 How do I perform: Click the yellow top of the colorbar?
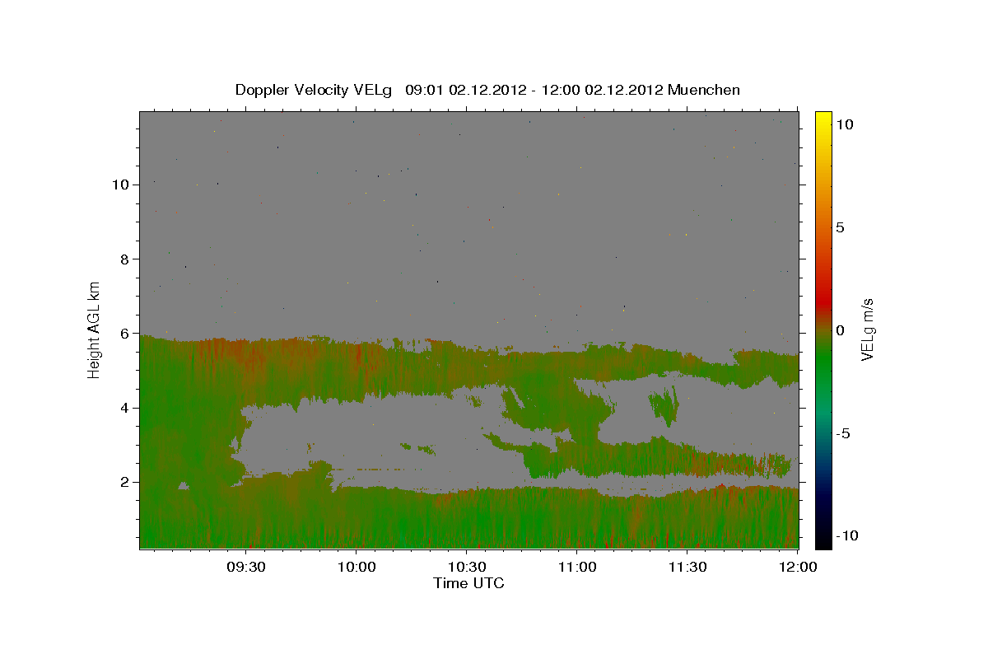(823, 119)
